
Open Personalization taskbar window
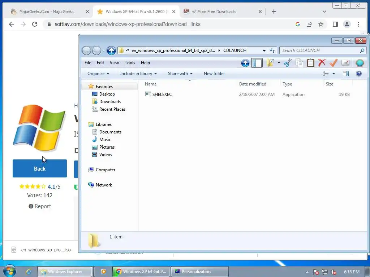pyautogui.click(x=199, y=272)
